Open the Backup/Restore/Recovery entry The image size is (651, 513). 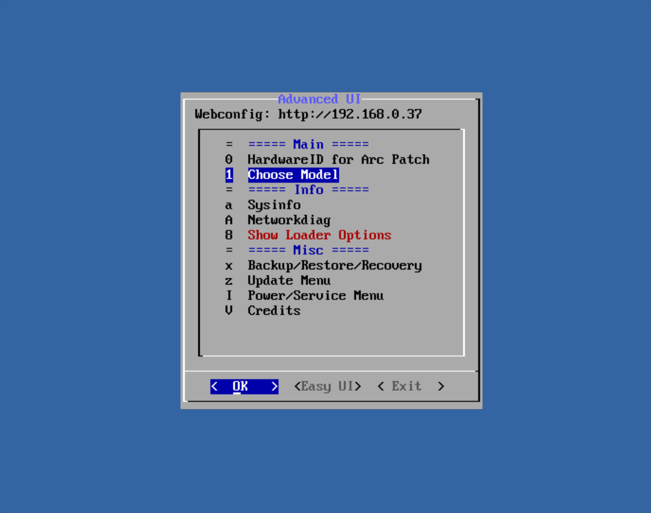(334, 265)
